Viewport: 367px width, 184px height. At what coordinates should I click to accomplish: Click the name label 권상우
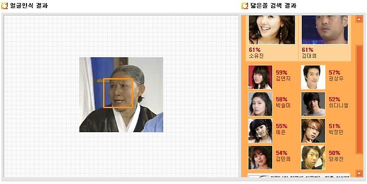(336, 79)
